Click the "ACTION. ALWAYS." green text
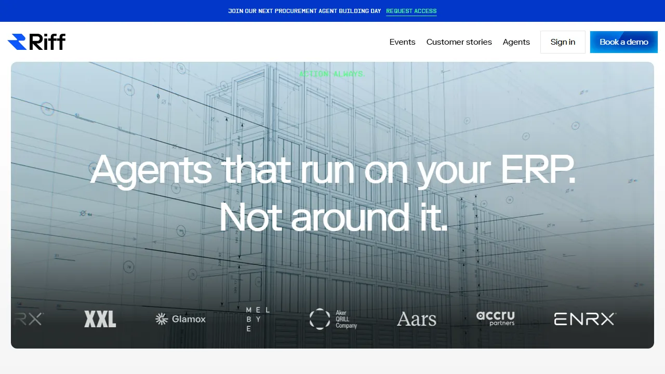The height and width of the screenshot is (374, 665). 332,74
